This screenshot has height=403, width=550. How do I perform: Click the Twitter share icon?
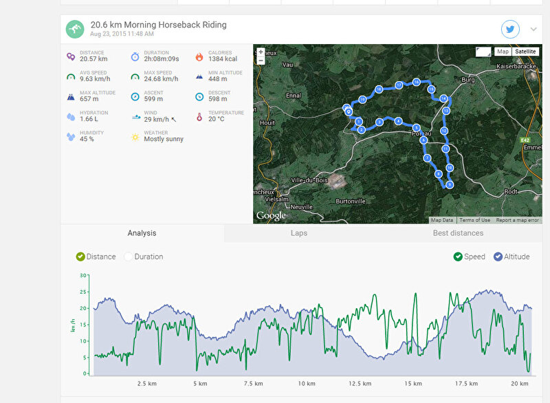510,29
